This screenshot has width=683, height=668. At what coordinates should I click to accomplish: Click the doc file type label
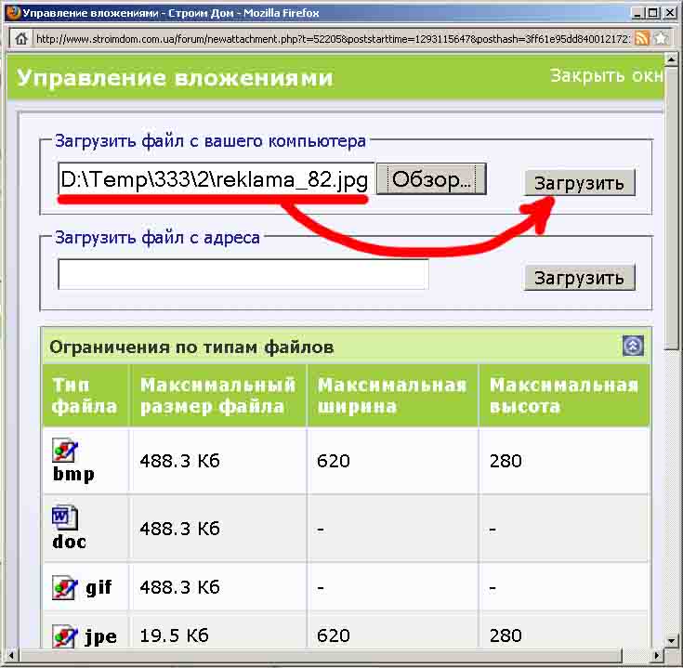point(69,542)
